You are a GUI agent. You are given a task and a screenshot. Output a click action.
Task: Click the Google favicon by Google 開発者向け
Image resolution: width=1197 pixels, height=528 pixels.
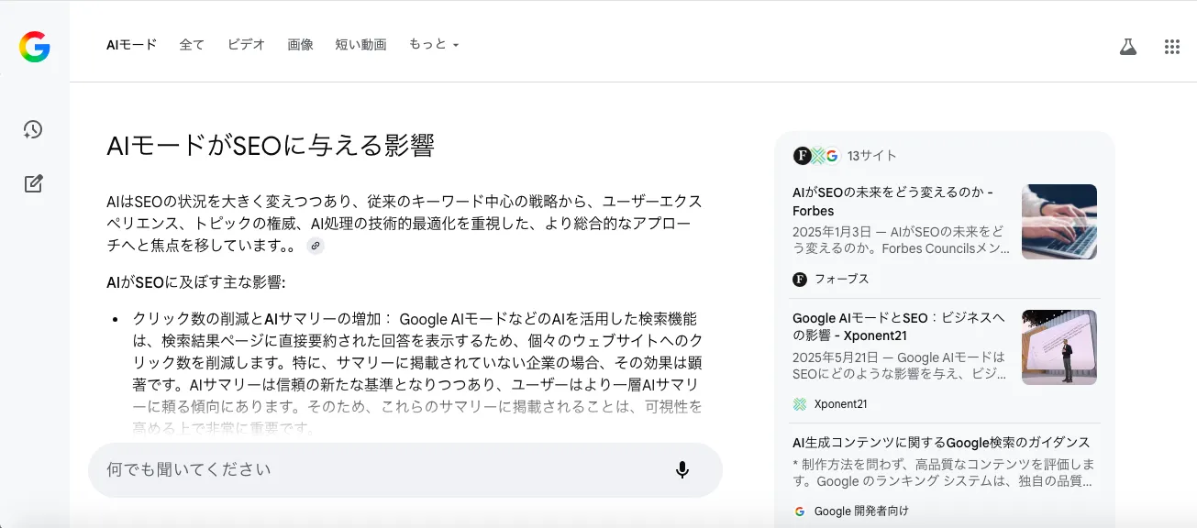(x=800, y=511)
